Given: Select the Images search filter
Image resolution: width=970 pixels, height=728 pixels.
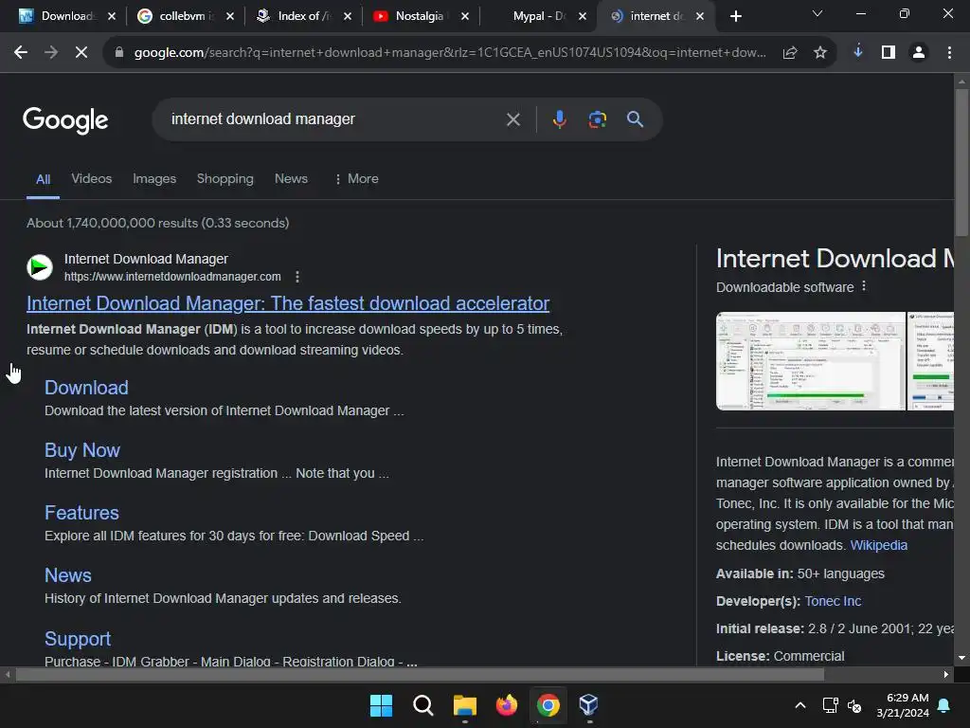Looking at the screenshot, I should [154, 179].
